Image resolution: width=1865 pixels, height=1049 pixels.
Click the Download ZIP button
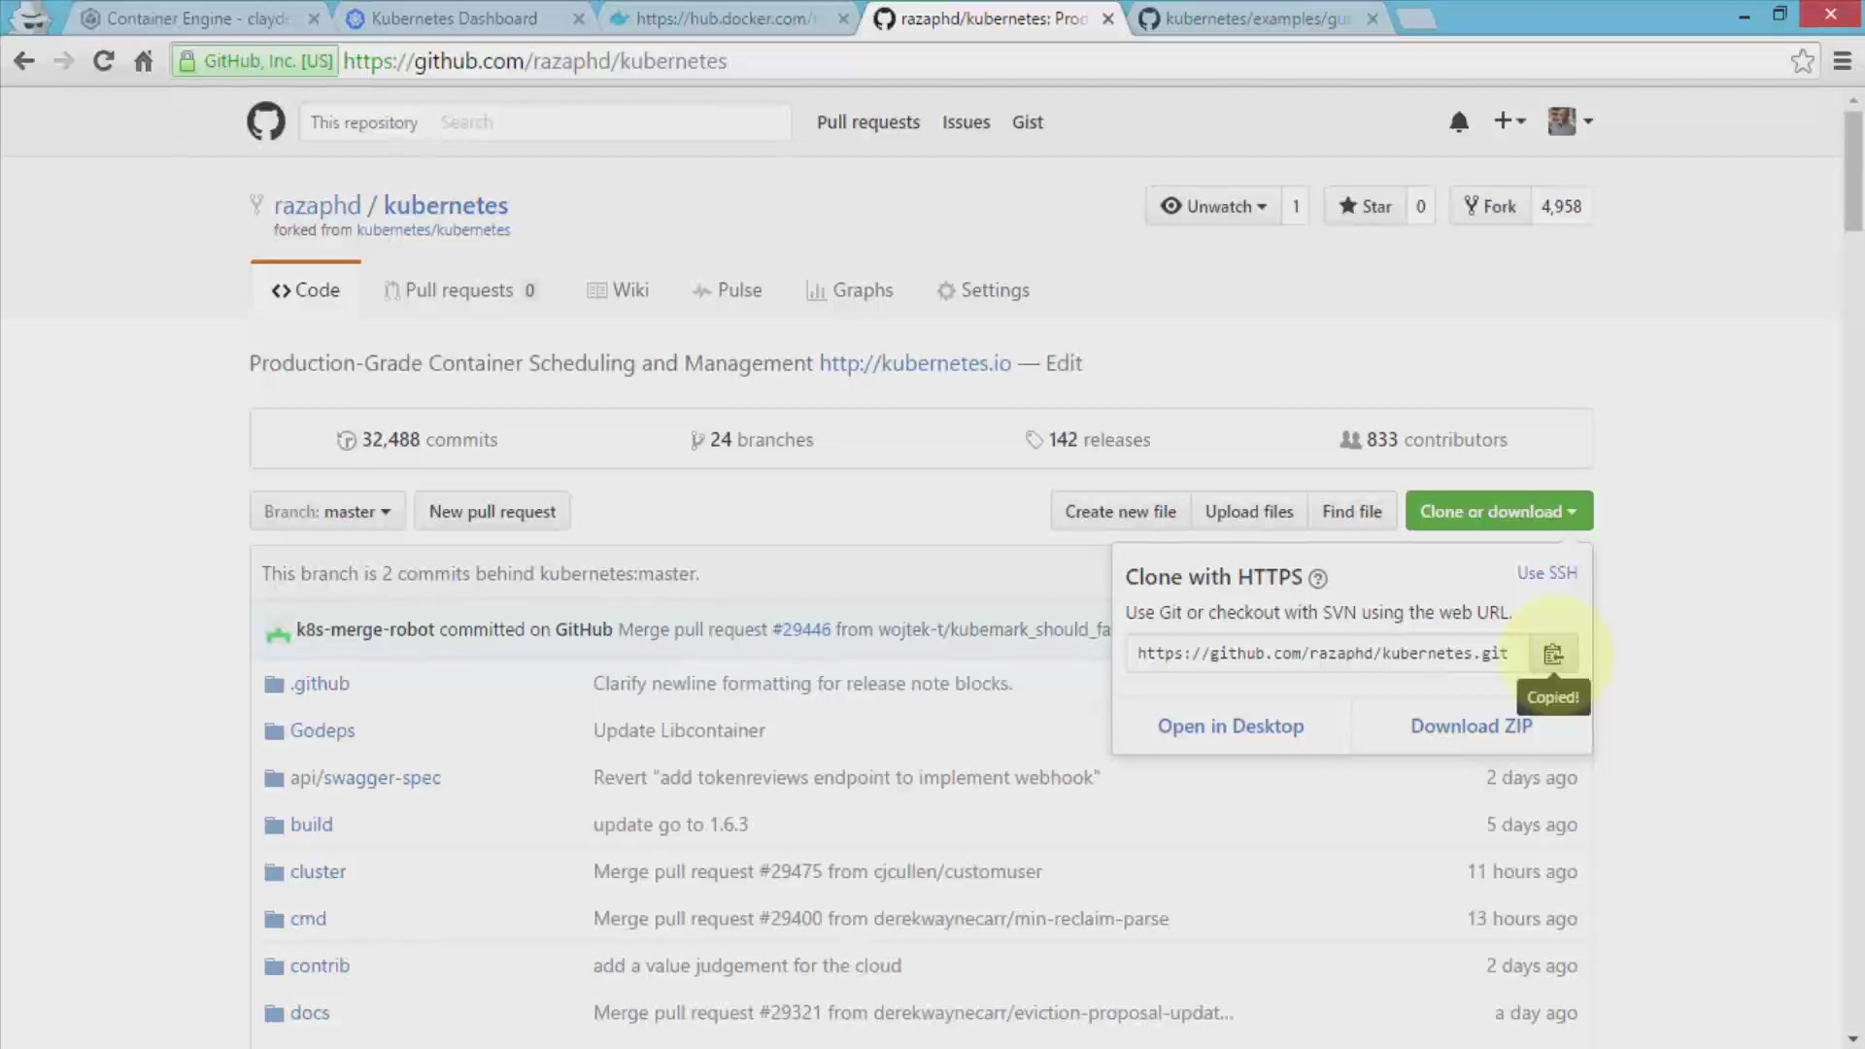coord(1471,725)
